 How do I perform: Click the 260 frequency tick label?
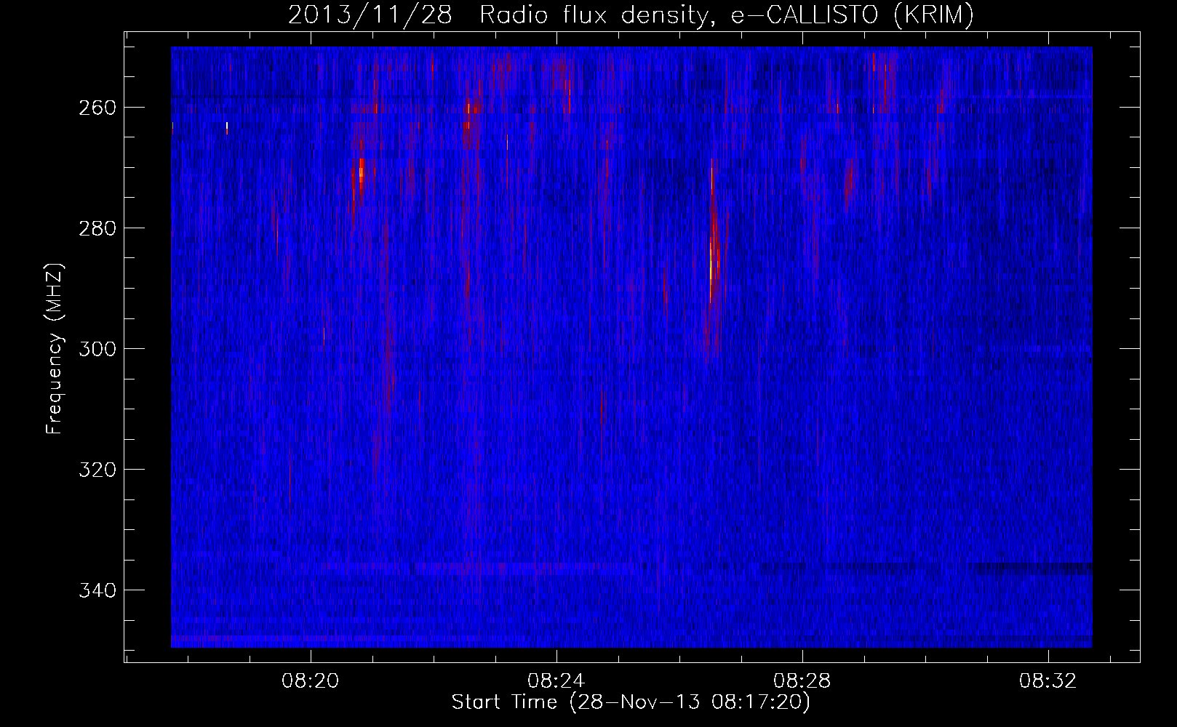[x=96, y=108]
